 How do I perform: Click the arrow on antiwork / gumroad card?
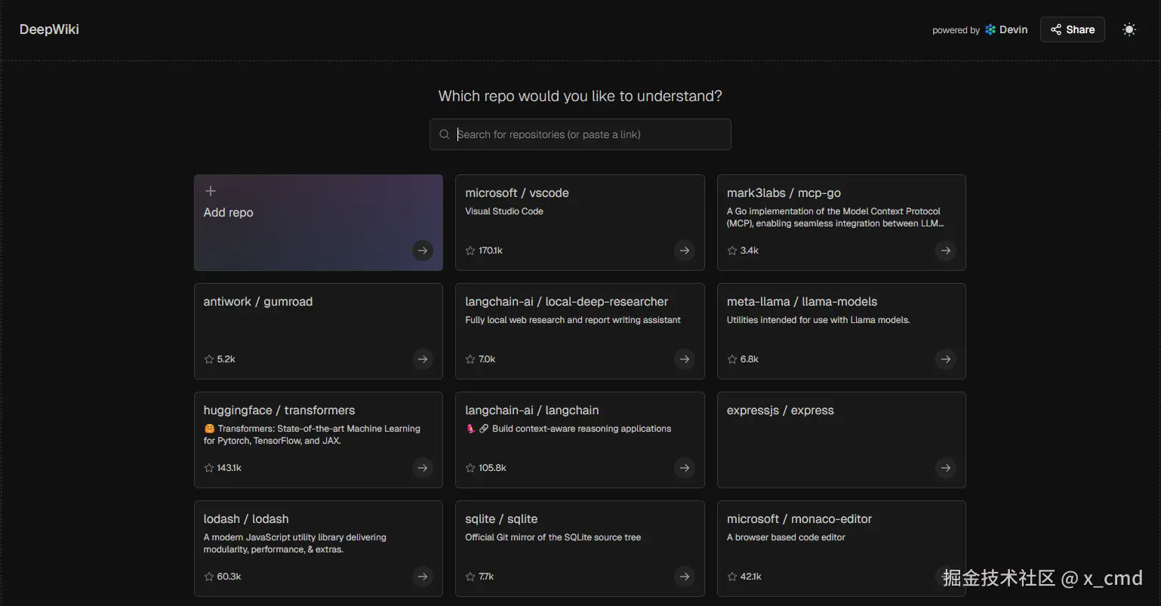click(423, 359)
